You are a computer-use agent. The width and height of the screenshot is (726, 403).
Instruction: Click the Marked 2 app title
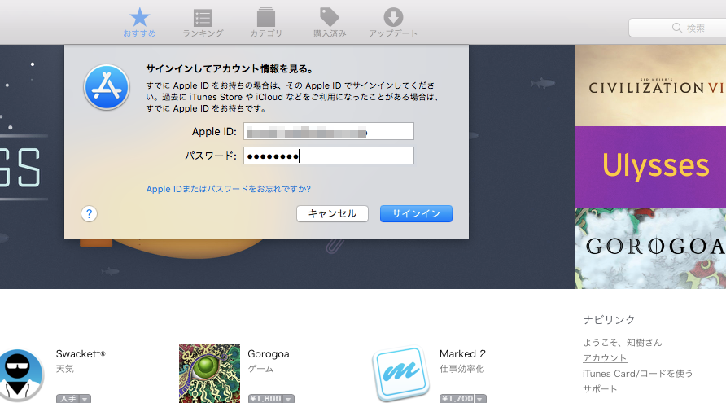(x=462, y=354)
